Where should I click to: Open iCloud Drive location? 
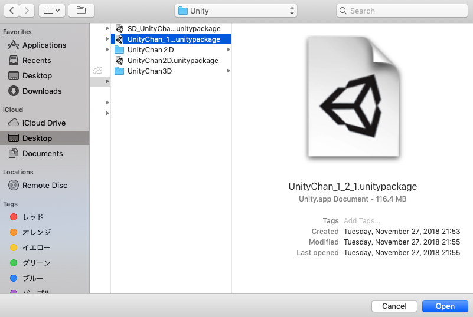point(44,123)
